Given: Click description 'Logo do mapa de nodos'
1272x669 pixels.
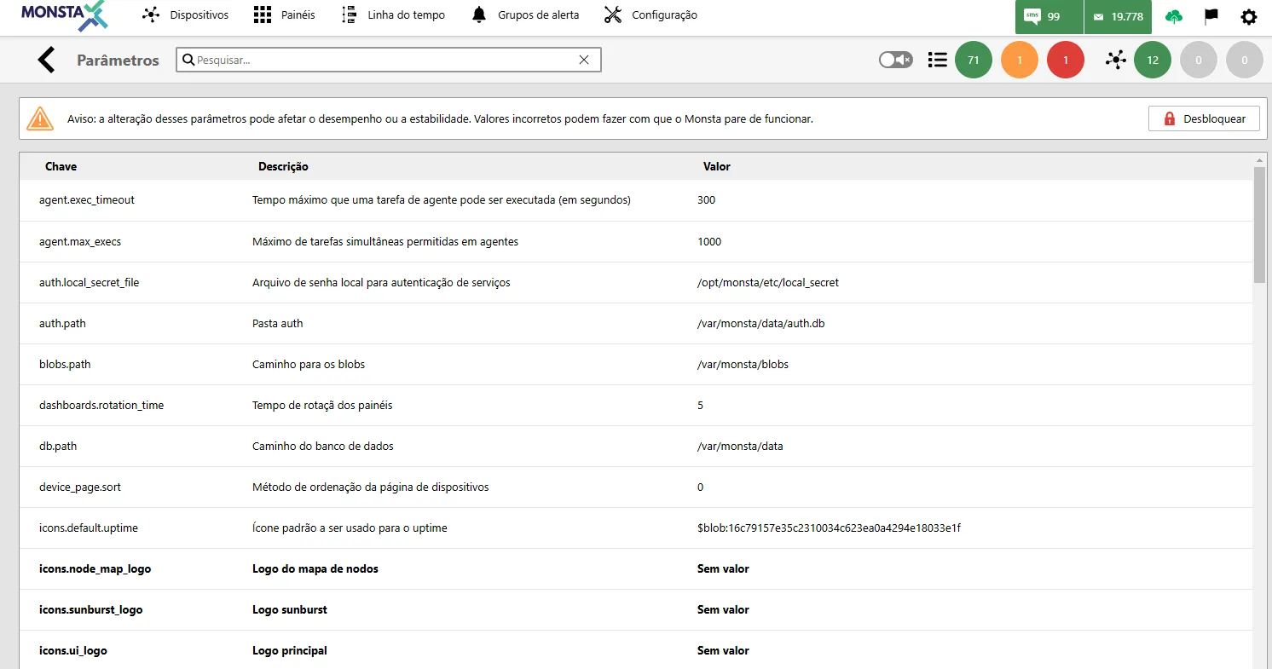Looking at the screenshot, I should point(315,568).
